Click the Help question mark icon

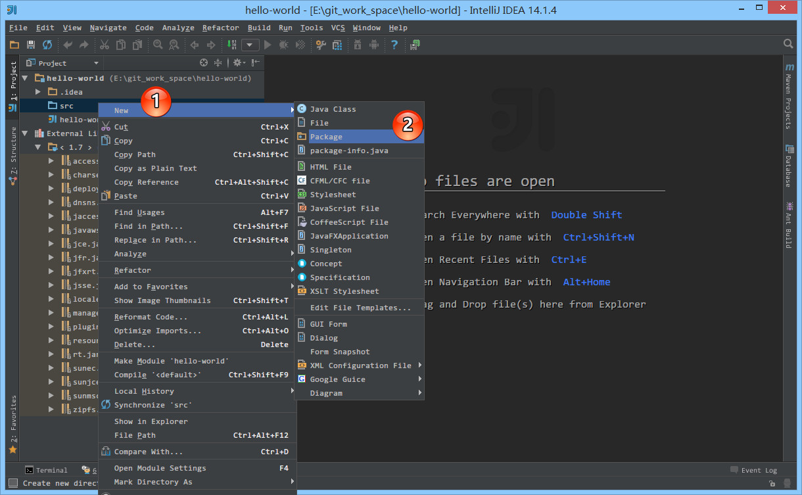(x=395, y=45)
